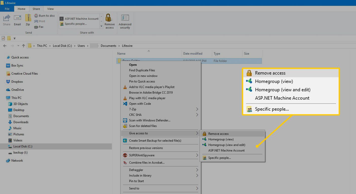Click Local Disk (C:) in the address bar
The width and height of the screenshot is (356, 194).
click(x=62, y=46)
